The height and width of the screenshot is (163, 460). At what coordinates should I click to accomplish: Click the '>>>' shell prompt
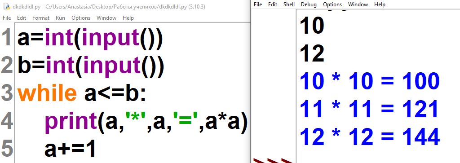(x=273, y=160)
